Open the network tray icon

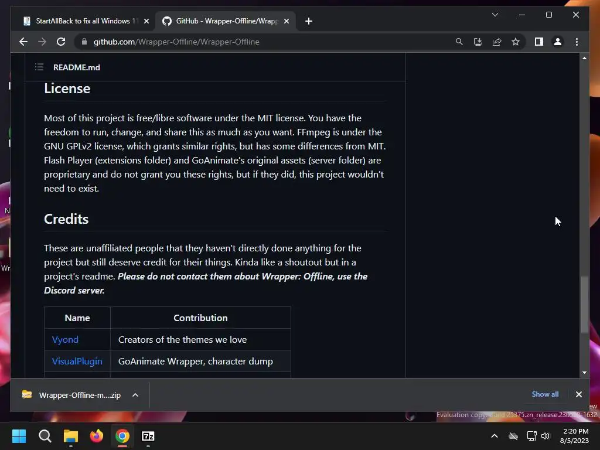click(531, 436)
